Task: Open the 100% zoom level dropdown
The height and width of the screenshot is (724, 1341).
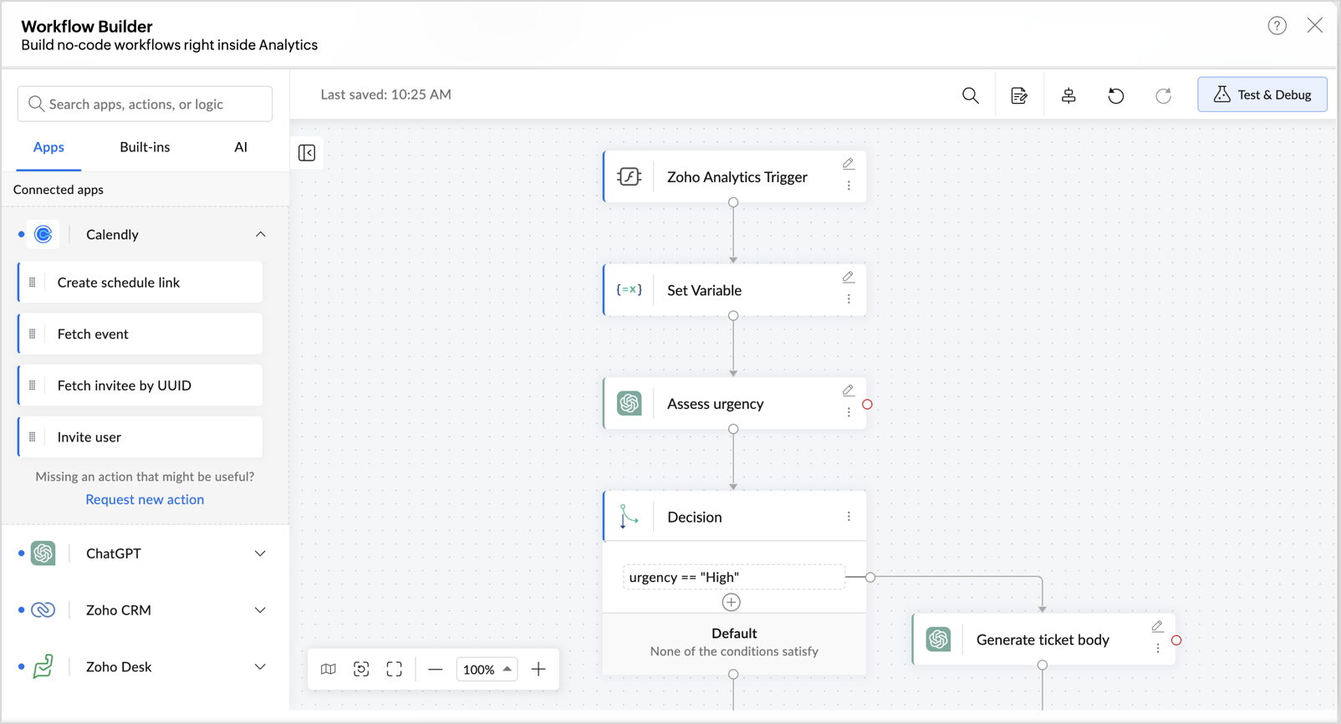Action: (487, 669)
